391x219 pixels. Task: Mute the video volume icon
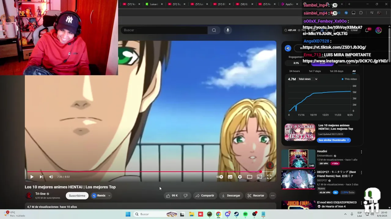(x=51, y=177)
